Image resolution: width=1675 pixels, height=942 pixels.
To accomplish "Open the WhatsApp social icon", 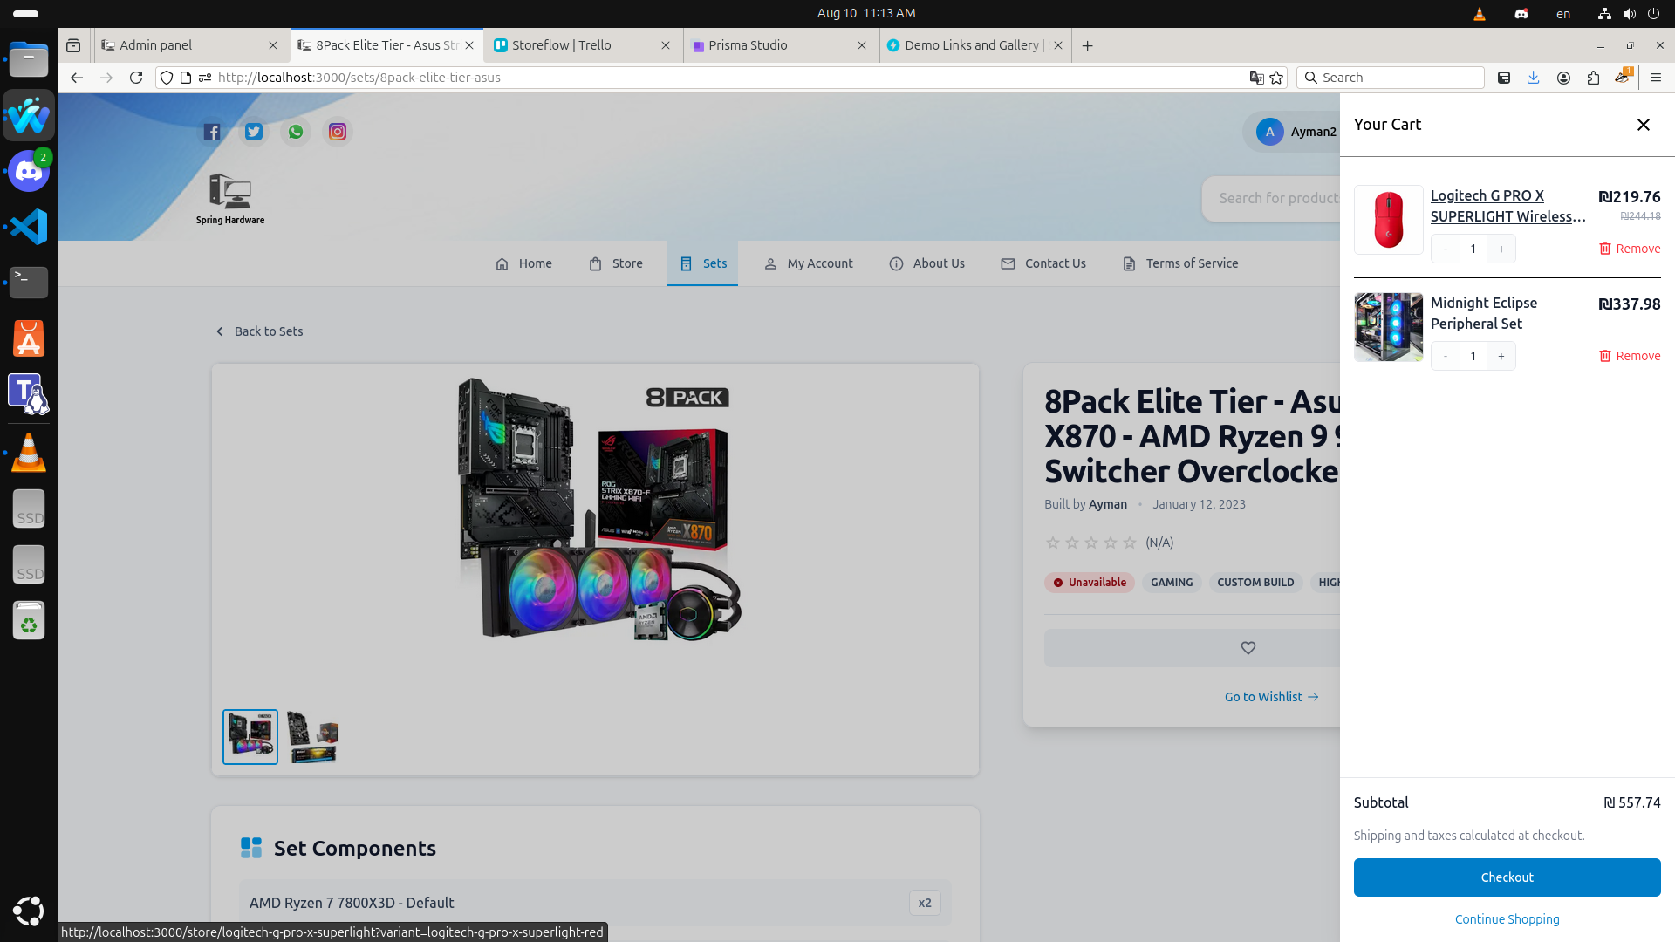I will tap(296, 132).
